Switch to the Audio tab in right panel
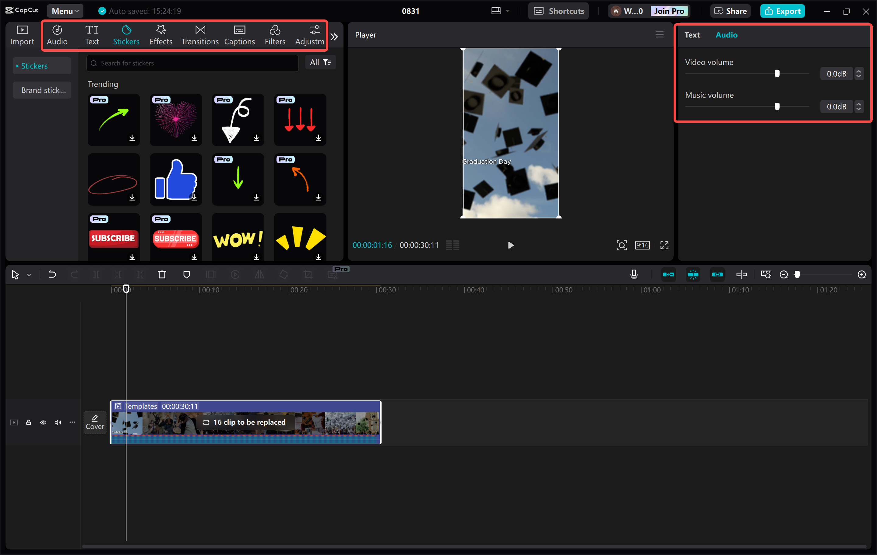This screenshot has height=555, width=877. pos(726,35)
